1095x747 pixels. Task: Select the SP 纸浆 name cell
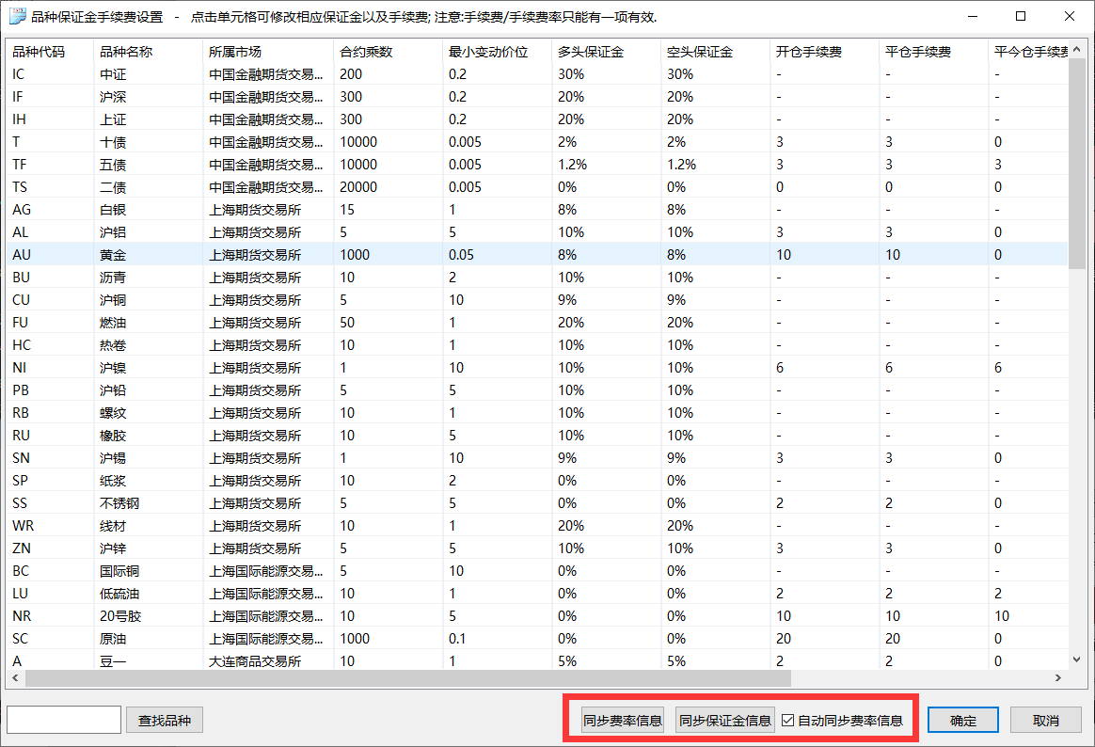tap(148, 481)
